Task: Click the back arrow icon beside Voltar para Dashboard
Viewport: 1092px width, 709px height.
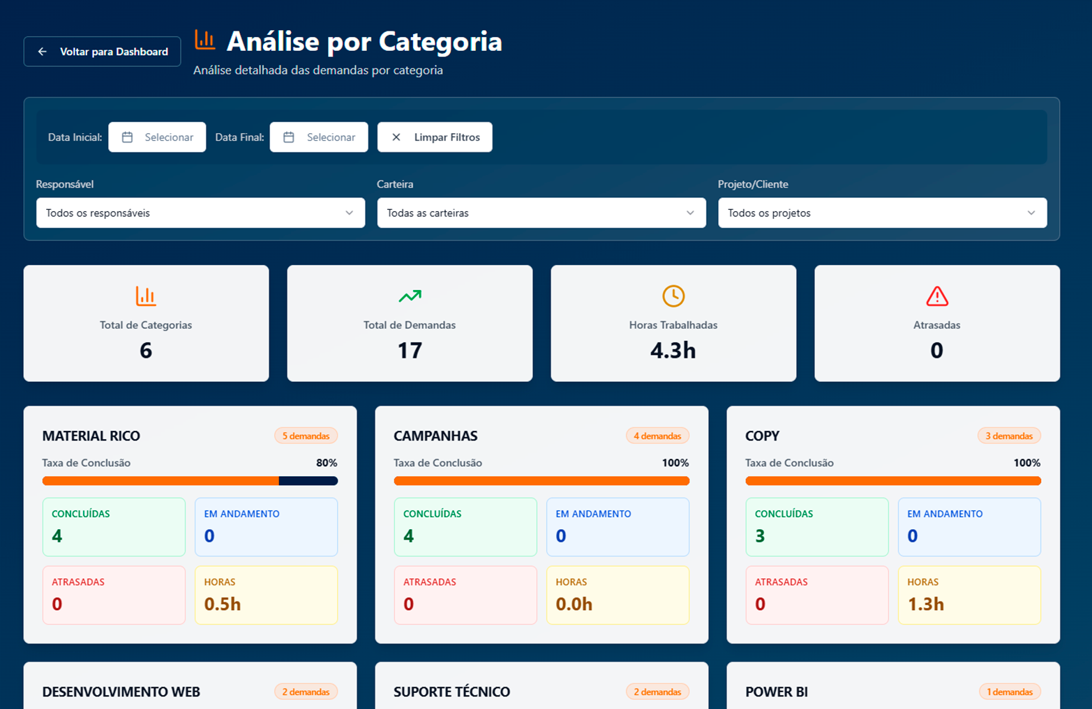Action: click(43, 52)
